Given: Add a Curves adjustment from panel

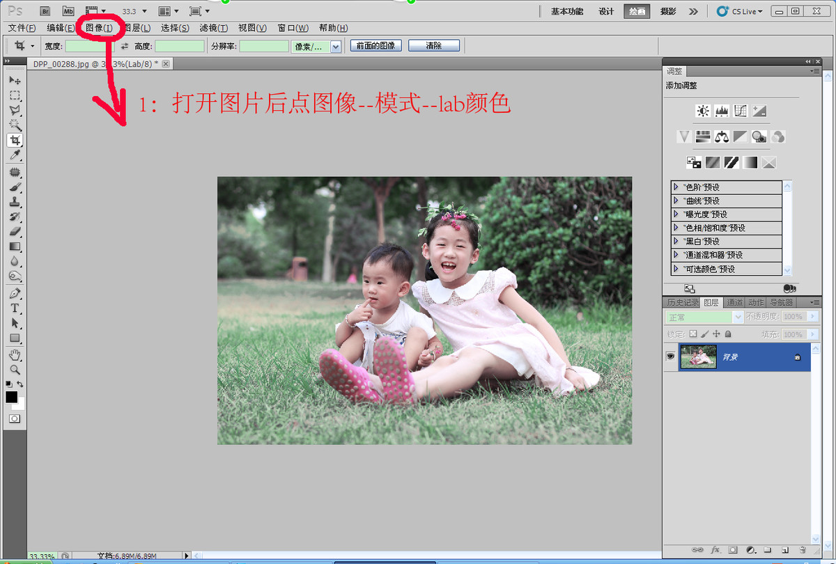Looking at the screenshot, I should (x=741, y=111).
